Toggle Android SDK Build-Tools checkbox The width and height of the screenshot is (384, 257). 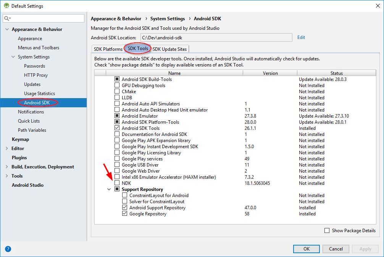(117, 79)
